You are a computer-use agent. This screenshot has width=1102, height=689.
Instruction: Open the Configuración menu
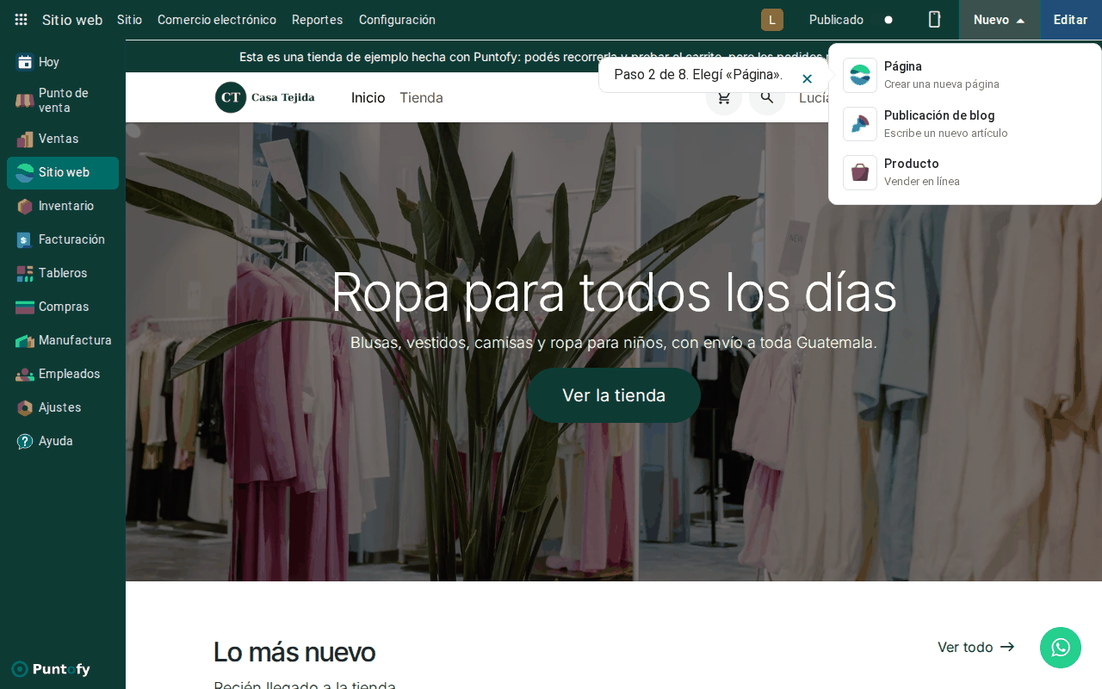tap(397, 20)
